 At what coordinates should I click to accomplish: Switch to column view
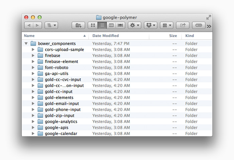(x=111, y=25)
